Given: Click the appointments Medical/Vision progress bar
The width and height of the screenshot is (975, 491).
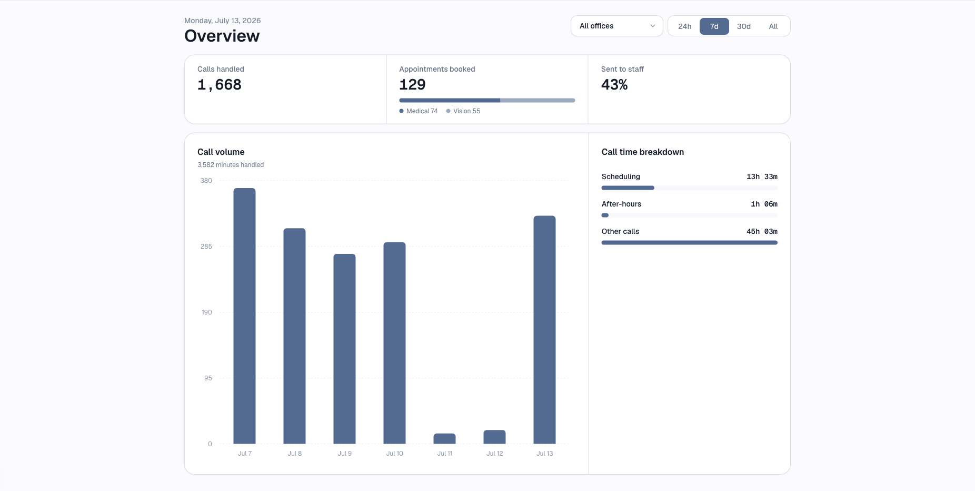Looking at the screenshot, I should point(487,100).
